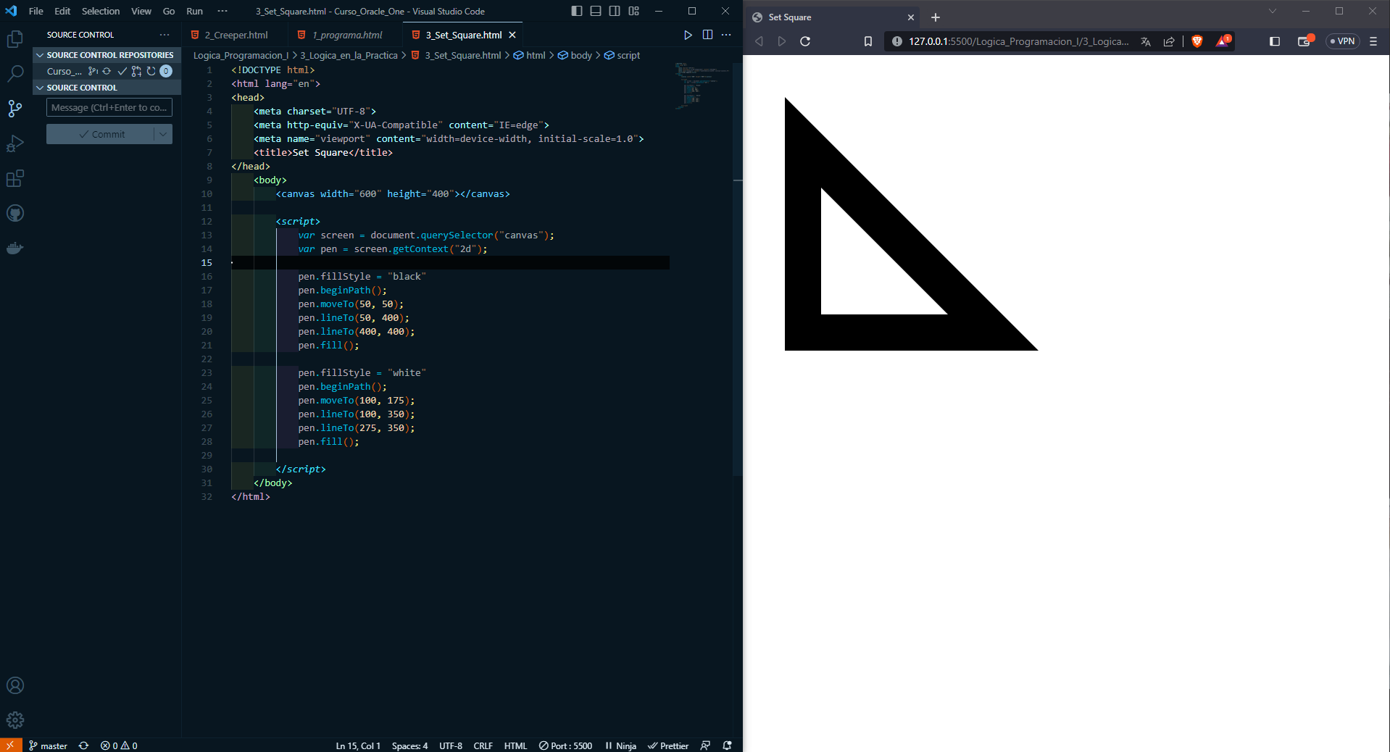The height and width of the screenshot is (752, 1390).
Task: Toggle the browser VPN button
Action: pos(1343,41)
